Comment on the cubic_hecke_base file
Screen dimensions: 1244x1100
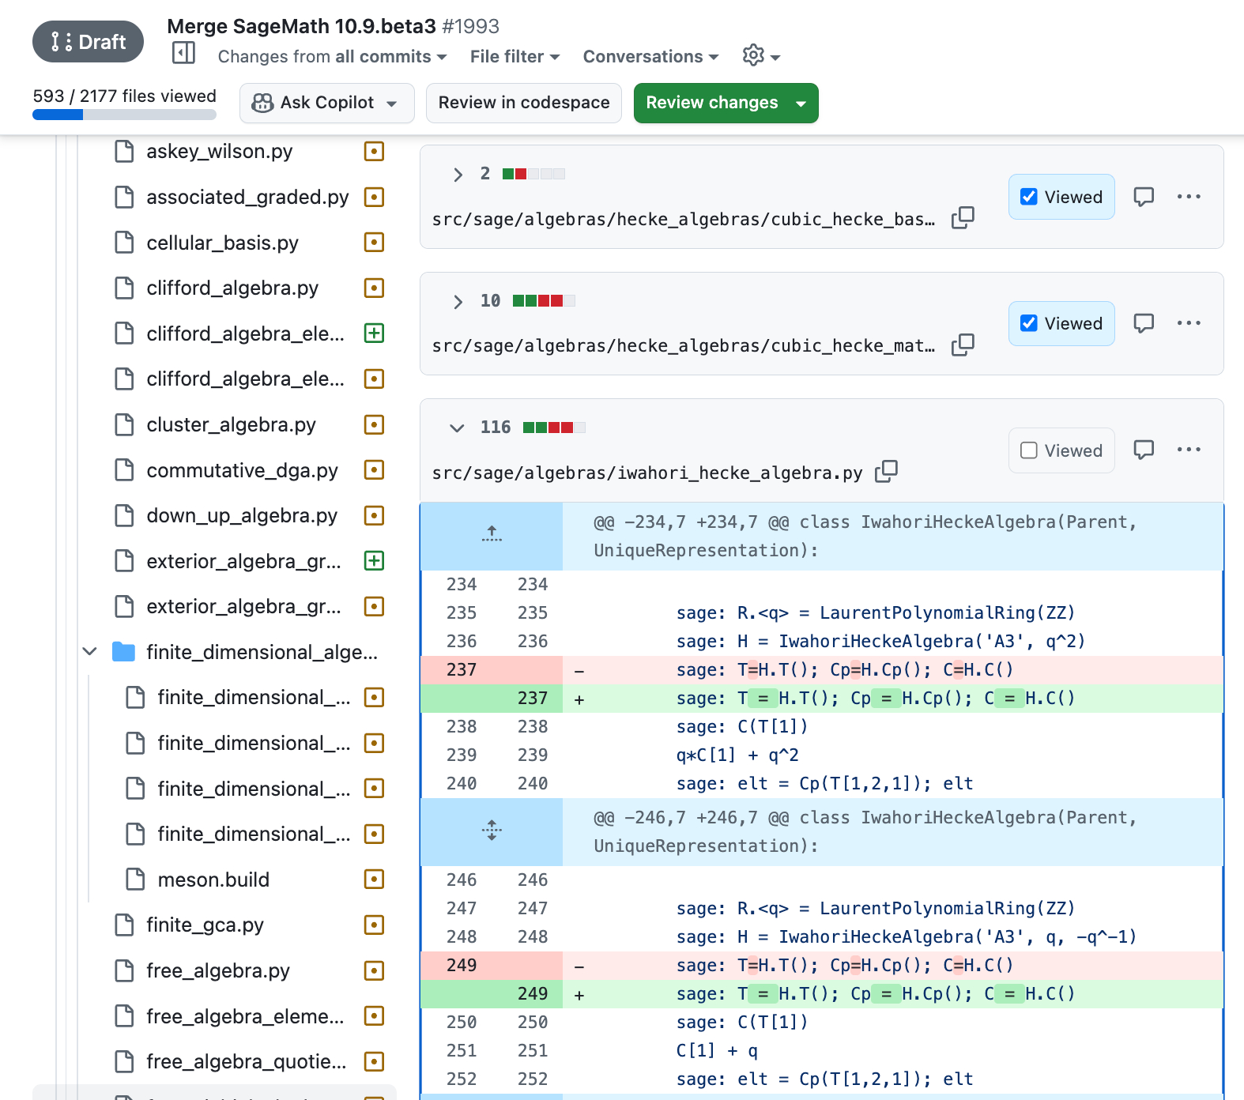tap(1144, 197)
